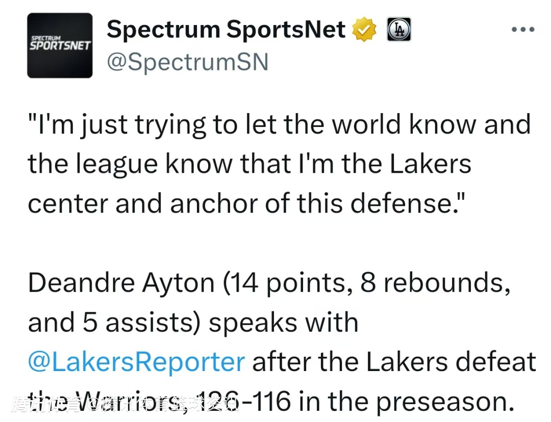Open the @SpectrumSN handle link
This screenshot has width=551, height=422.
point(187,62)
